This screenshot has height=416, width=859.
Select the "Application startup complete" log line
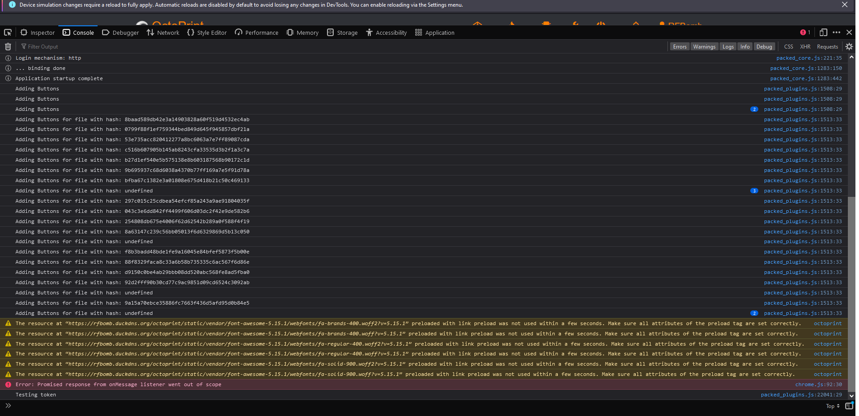coord(59,78)
